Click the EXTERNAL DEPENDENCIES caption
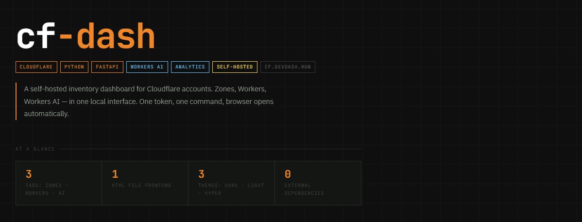 305,189
